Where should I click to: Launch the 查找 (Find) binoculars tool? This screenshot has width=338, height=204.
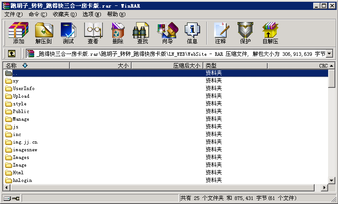[x=142, y=33]
